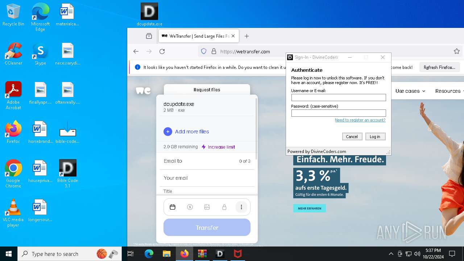Image resolution: width=464 pixels, height=261 pixels.
Task: Click the image background option icon
Action: pos(207,207)
